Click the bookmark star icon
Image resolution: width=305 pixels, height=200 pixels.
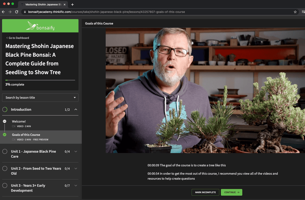295,12
